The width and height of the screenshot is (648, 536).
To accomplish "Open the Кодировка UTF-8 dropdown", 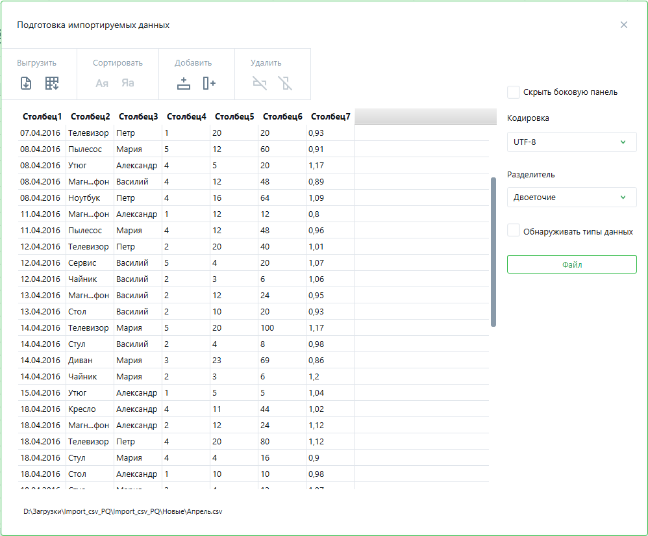I will click(571, 142).
